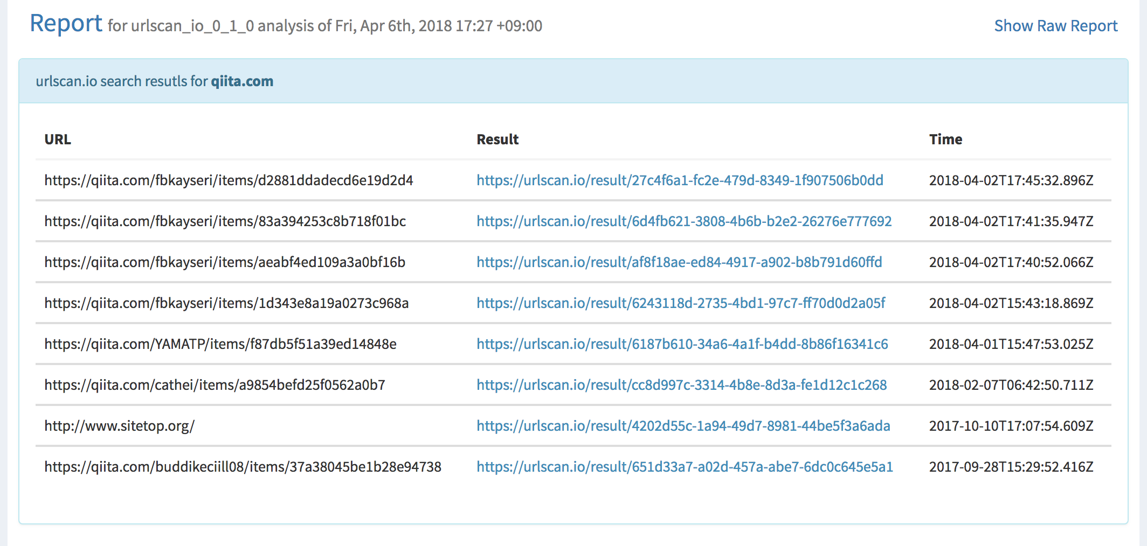Click time 2018-04-02T17:41:35.947Z
Viewport: 1147px width, 546px height.
coord(1011,221)
